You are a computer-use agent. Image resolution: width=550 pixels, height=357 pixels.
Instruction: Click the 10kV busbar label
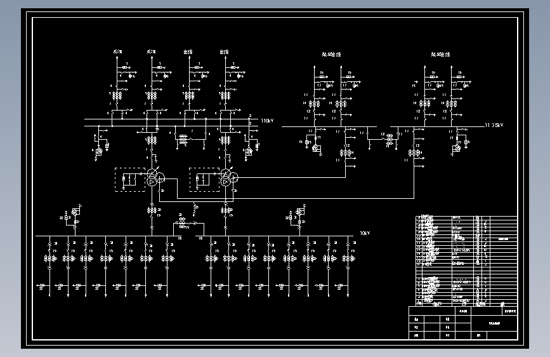(x=365, y=233)
